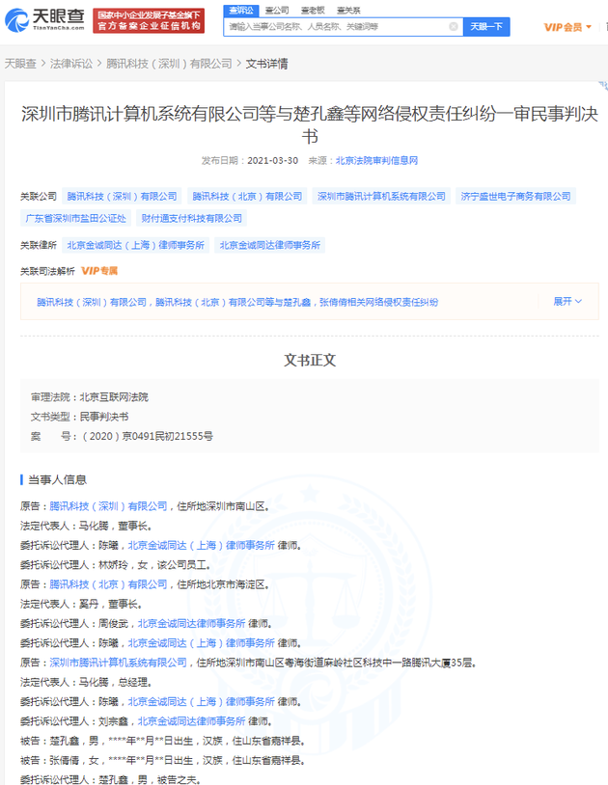Open law firm link below 马化腾,总经理 row
The image size is (608, 785).
[201, 701]
